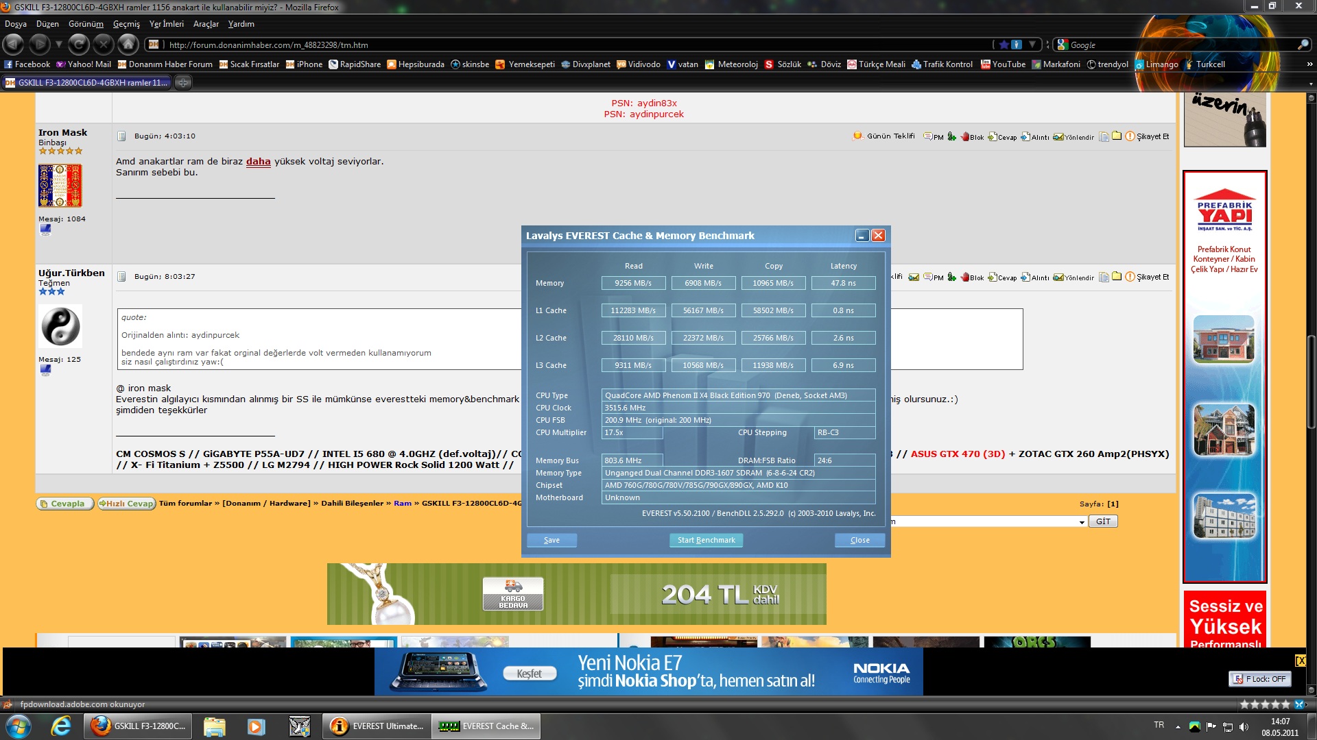Open the Geçmiş menu
Image resolution: width=1317 pixels, height=740 pixels.
pos(126,24)
